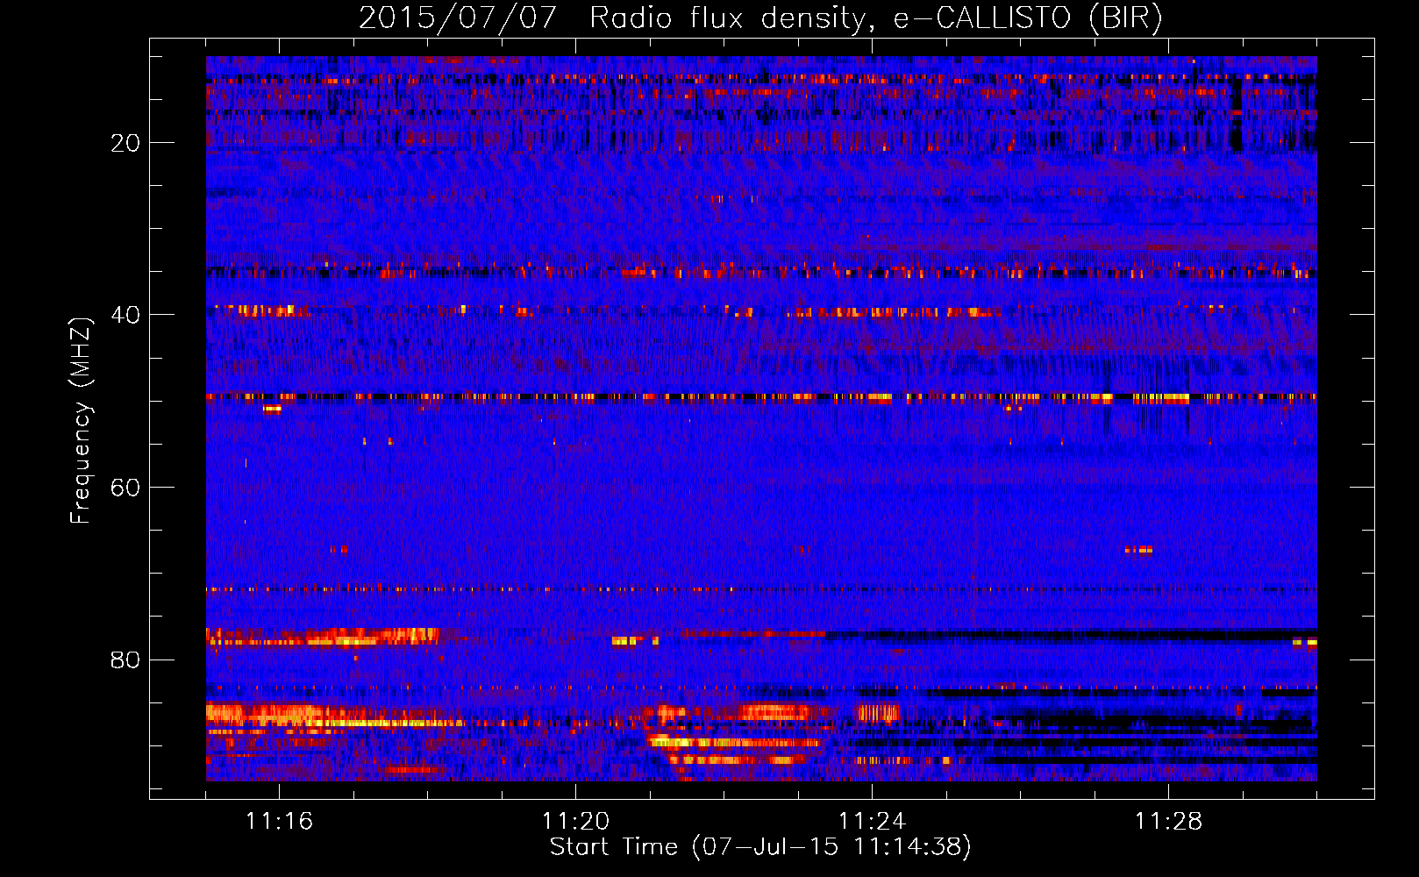Click the orange streak near 40 MHz at 11:15
Viewport: 1419px width, 877px height.
(257, 310)
